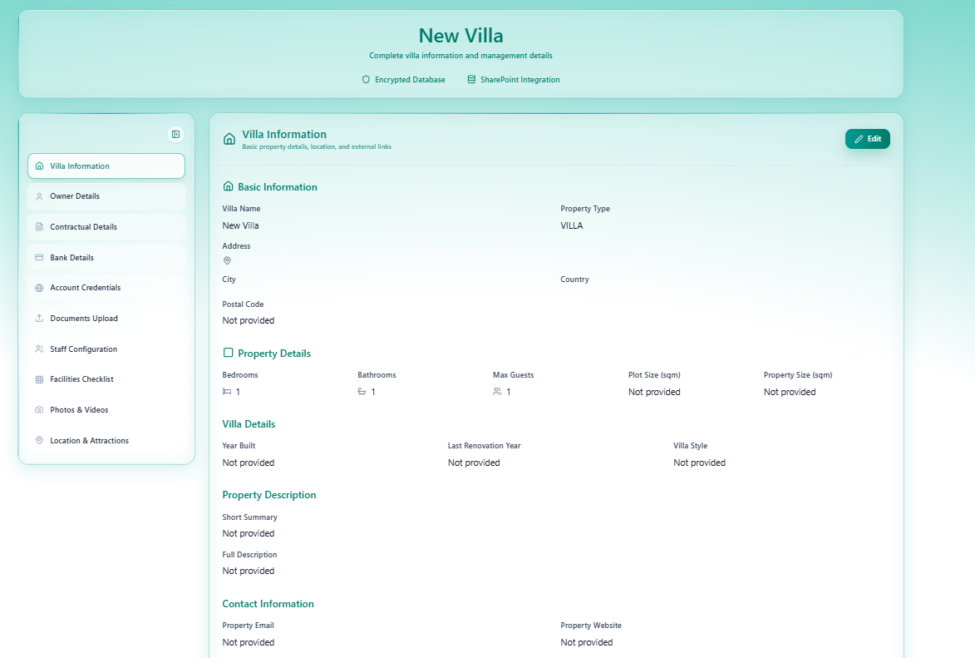
Task: Click 'Not provided' under Full Description
Action: point(248,571)
